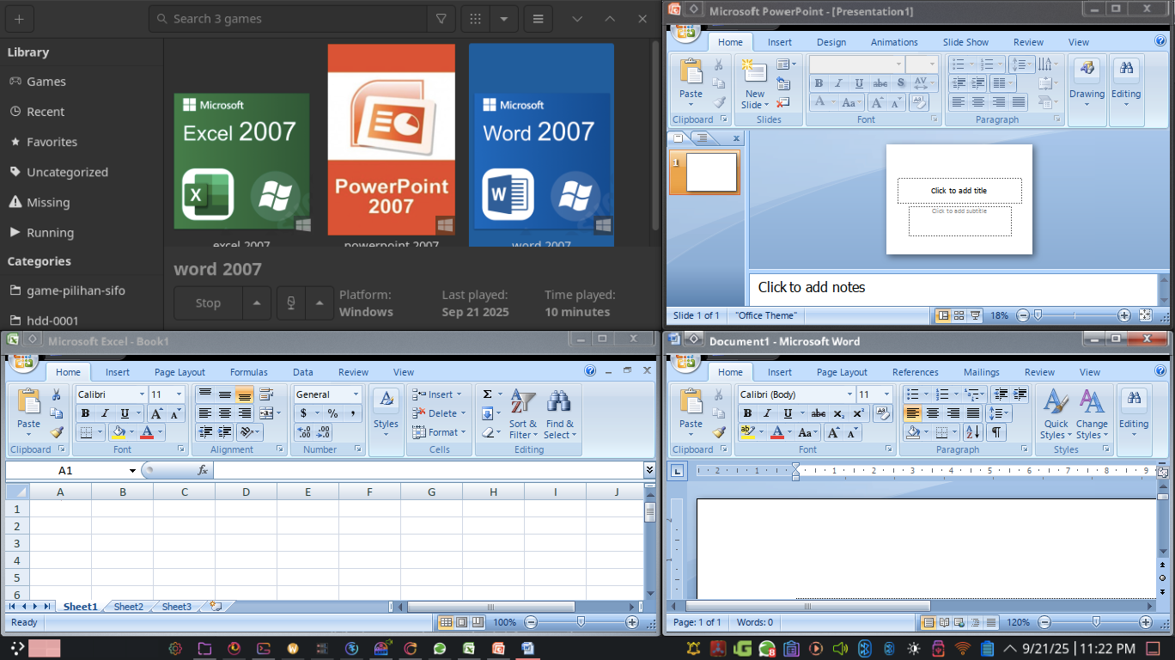Open the Excel font size dropdown showing 11
Screen dimensions: 1175x660
(x=179, y=394)
